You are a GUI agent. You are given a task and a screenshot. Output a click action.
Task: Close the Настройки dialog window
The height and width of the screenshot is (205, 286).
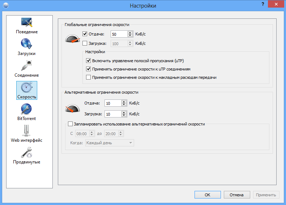point(276,4)
